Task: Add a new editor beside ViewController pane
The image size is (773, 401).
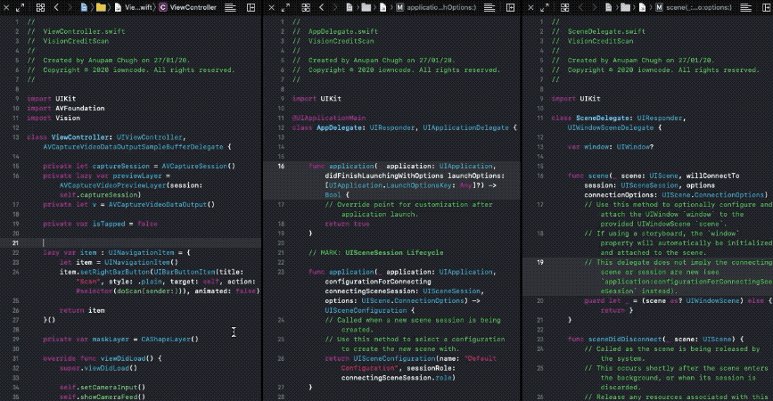Action: [249, 6]
